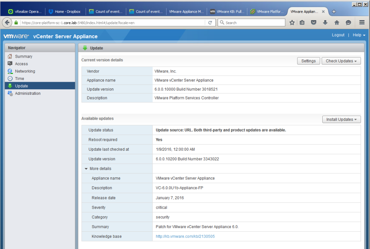
Task: Bookmark this page with the star icon
Action: pos(292,23)
